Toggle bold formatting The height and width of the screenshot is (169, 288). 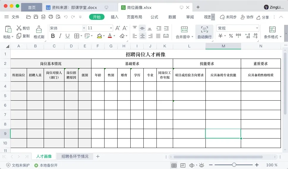pos(53,36)
